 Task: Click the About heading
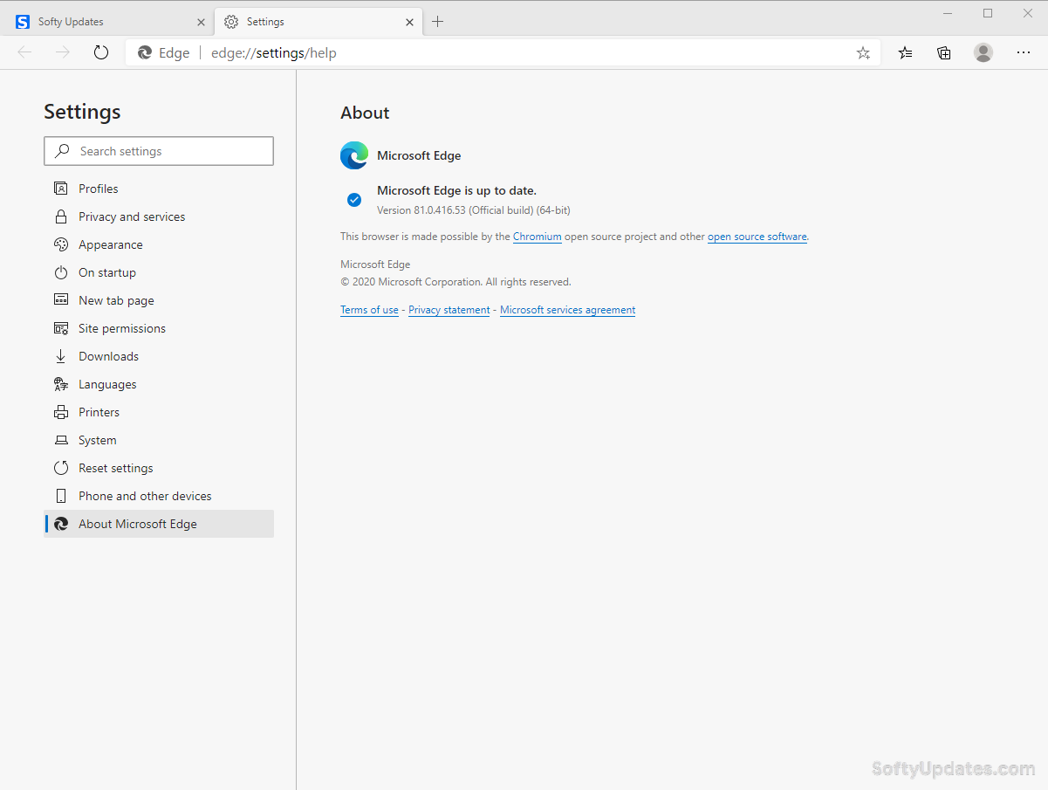(x=365, y=113)
